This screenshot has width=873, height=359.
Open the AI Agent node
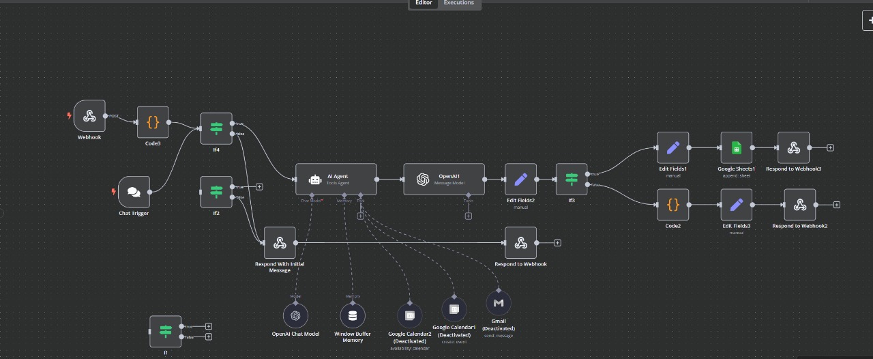coord(336,179)
